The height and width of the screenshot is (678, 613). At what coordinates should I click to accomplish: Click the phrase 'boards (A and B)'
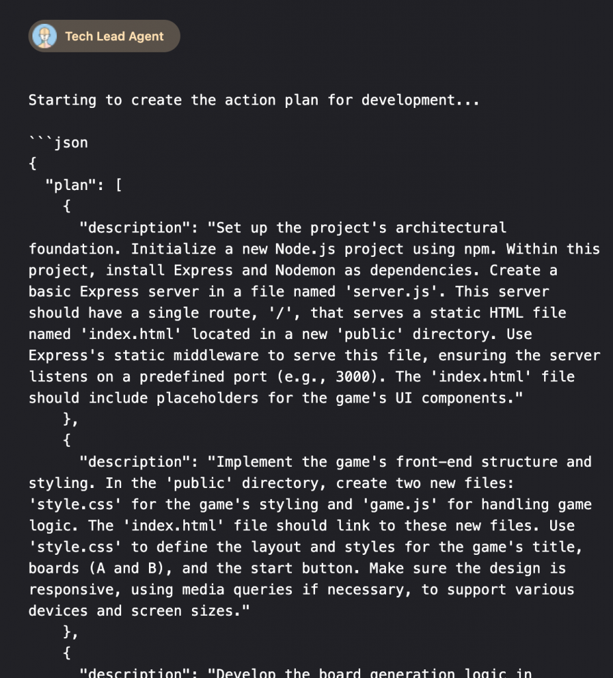[98, 568]
